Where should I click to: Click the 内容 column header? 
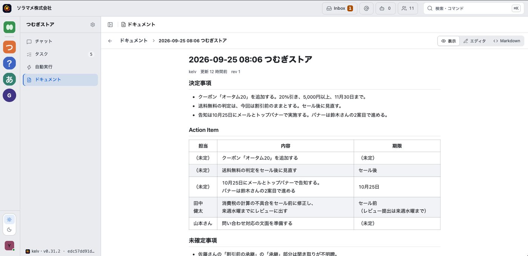point(285,146)
